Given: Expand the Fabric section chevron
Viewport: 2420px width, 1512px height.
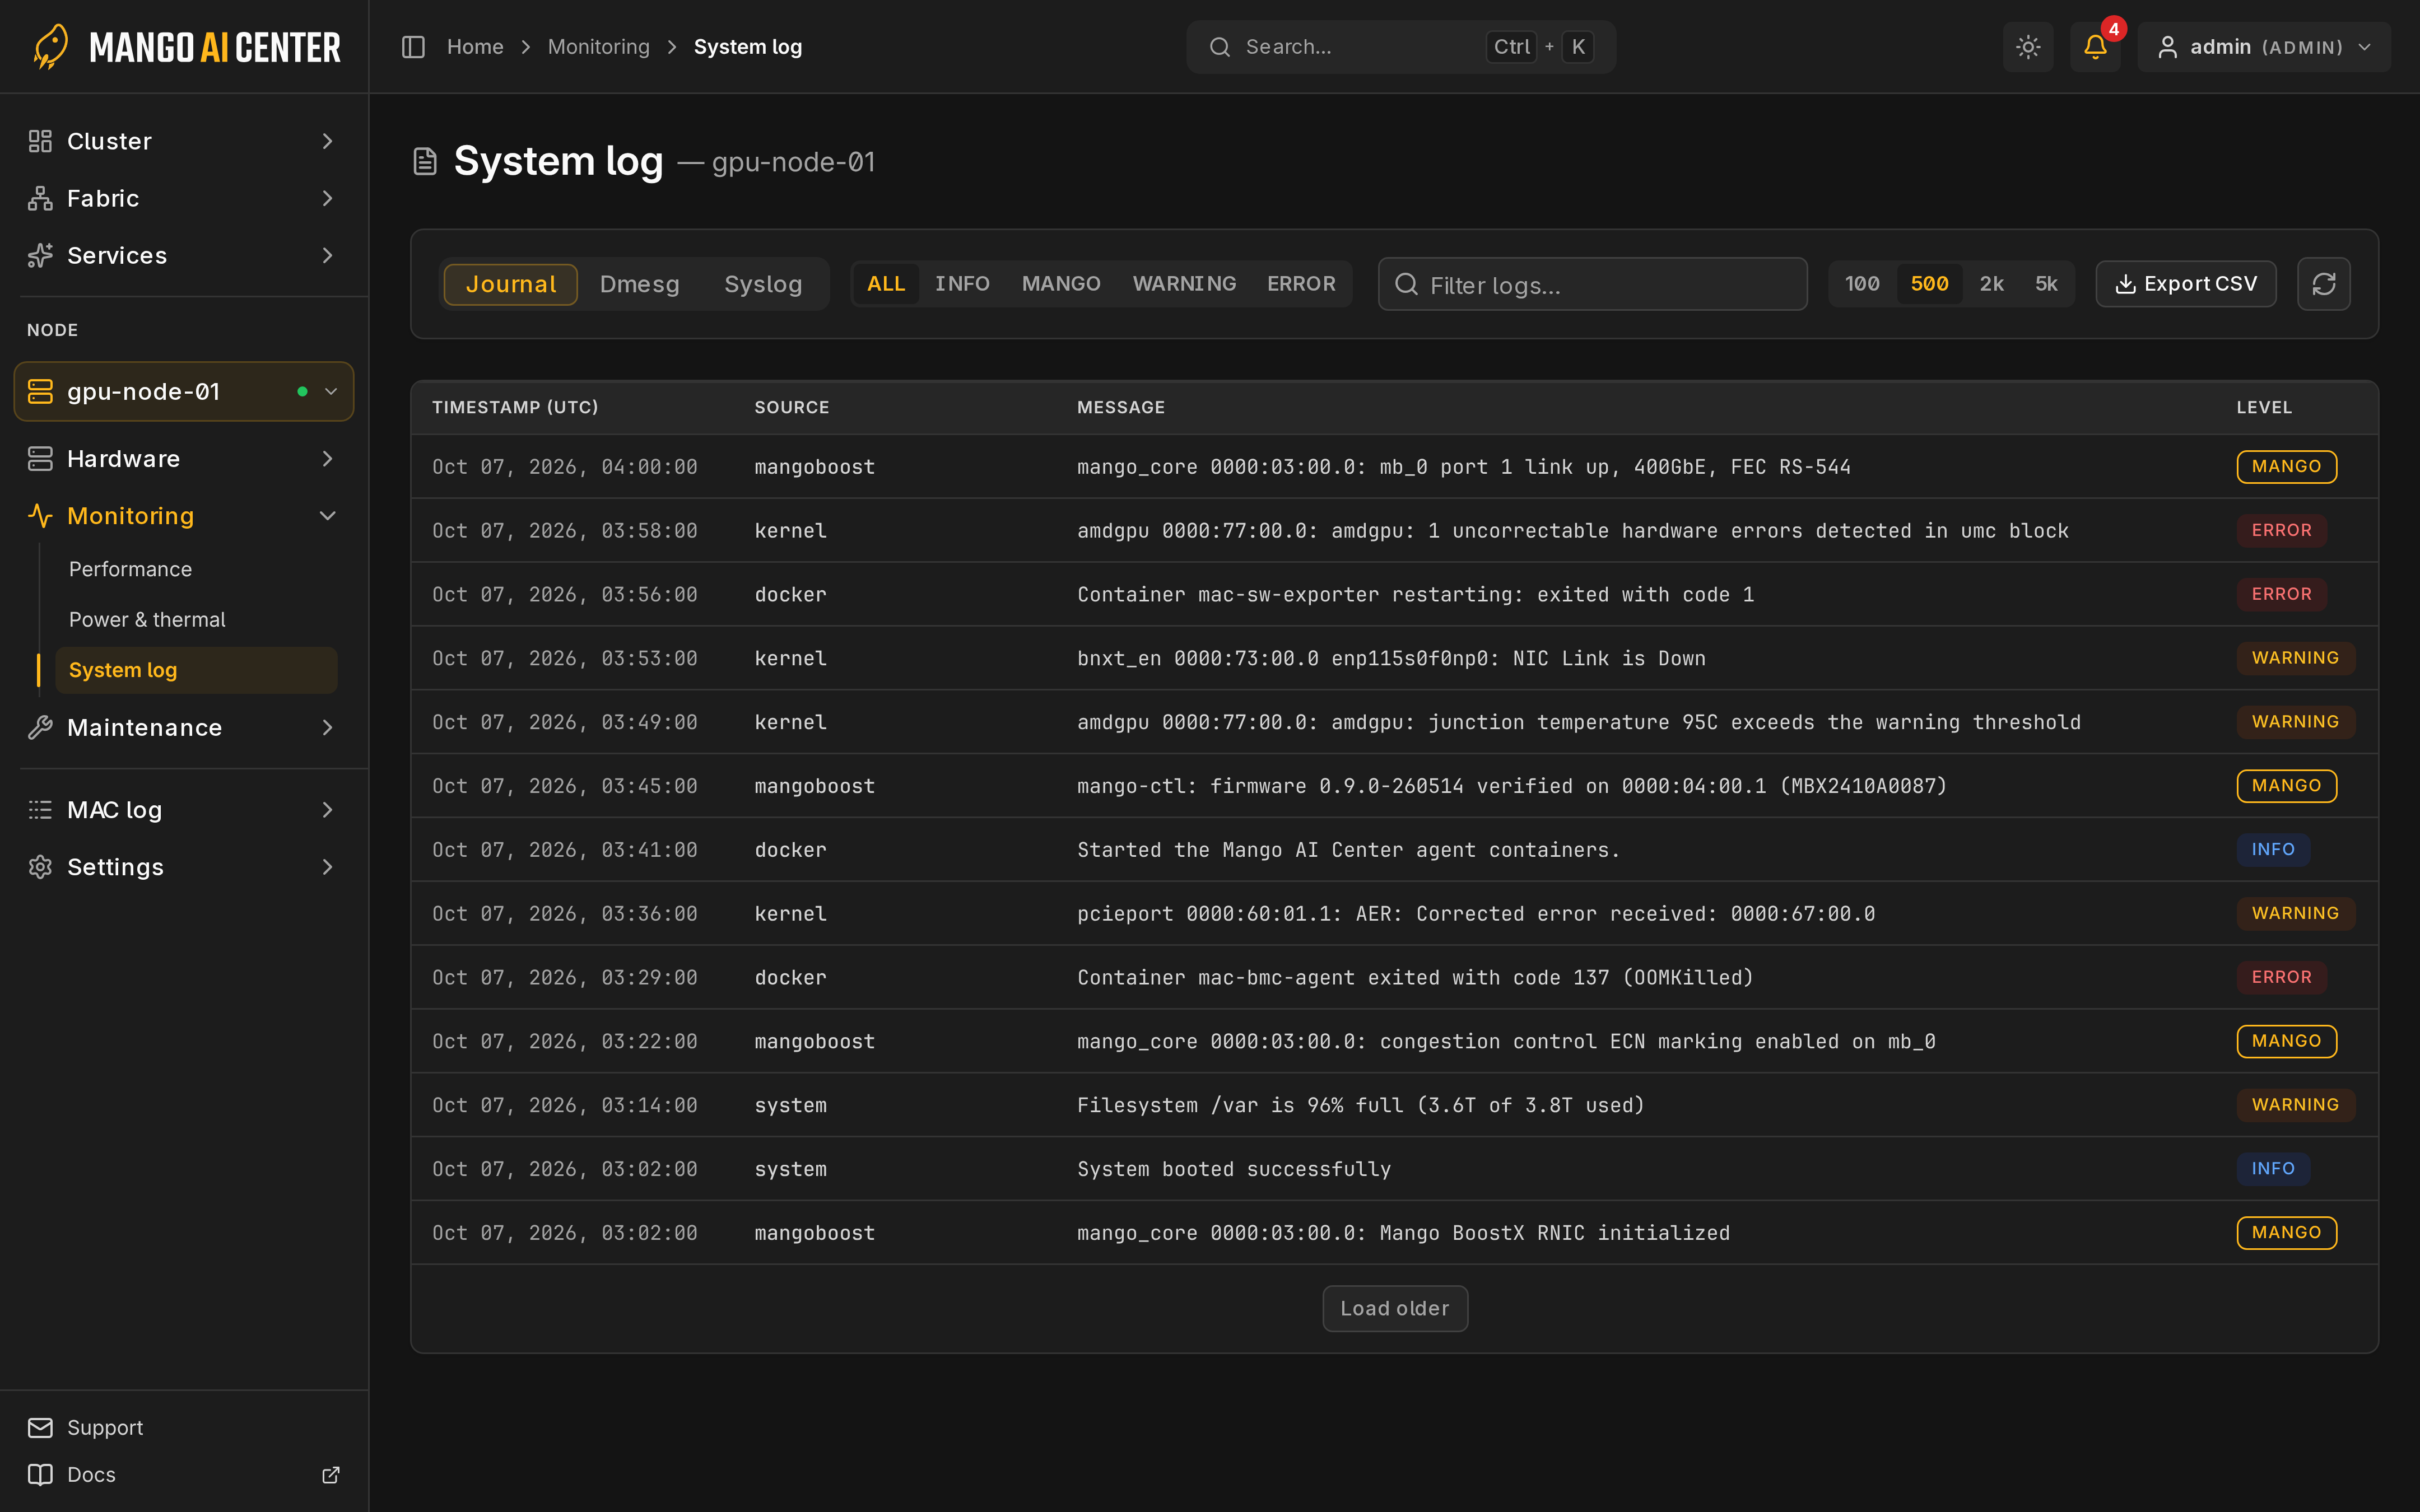Looking at the screenshot, I should coord(327,198).
